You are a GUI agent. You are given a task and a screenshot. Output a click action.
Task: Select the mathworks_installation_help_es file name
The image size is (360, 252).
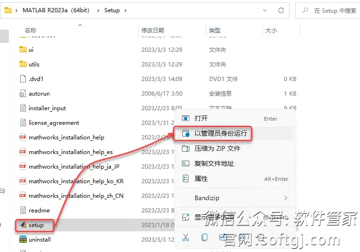coord(70,152)
